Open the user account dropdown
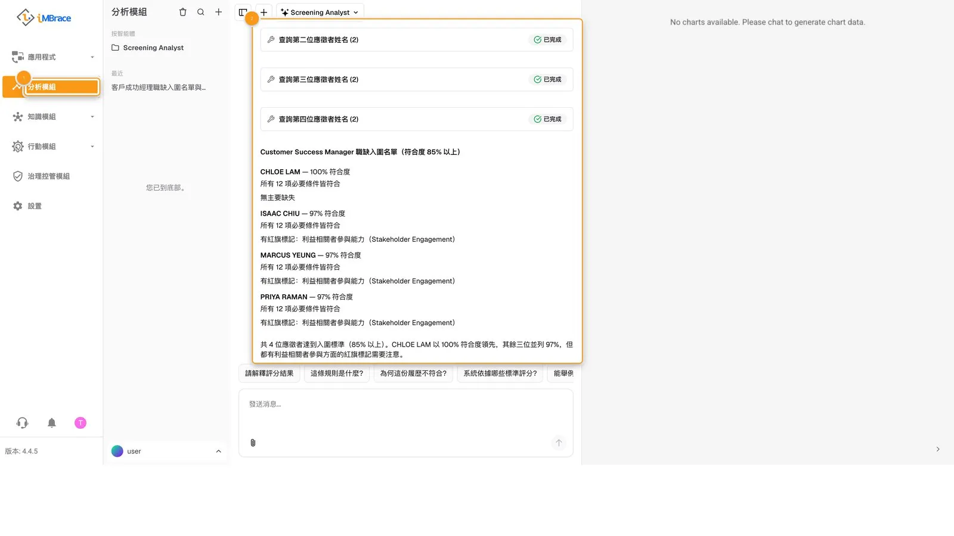 167,451
